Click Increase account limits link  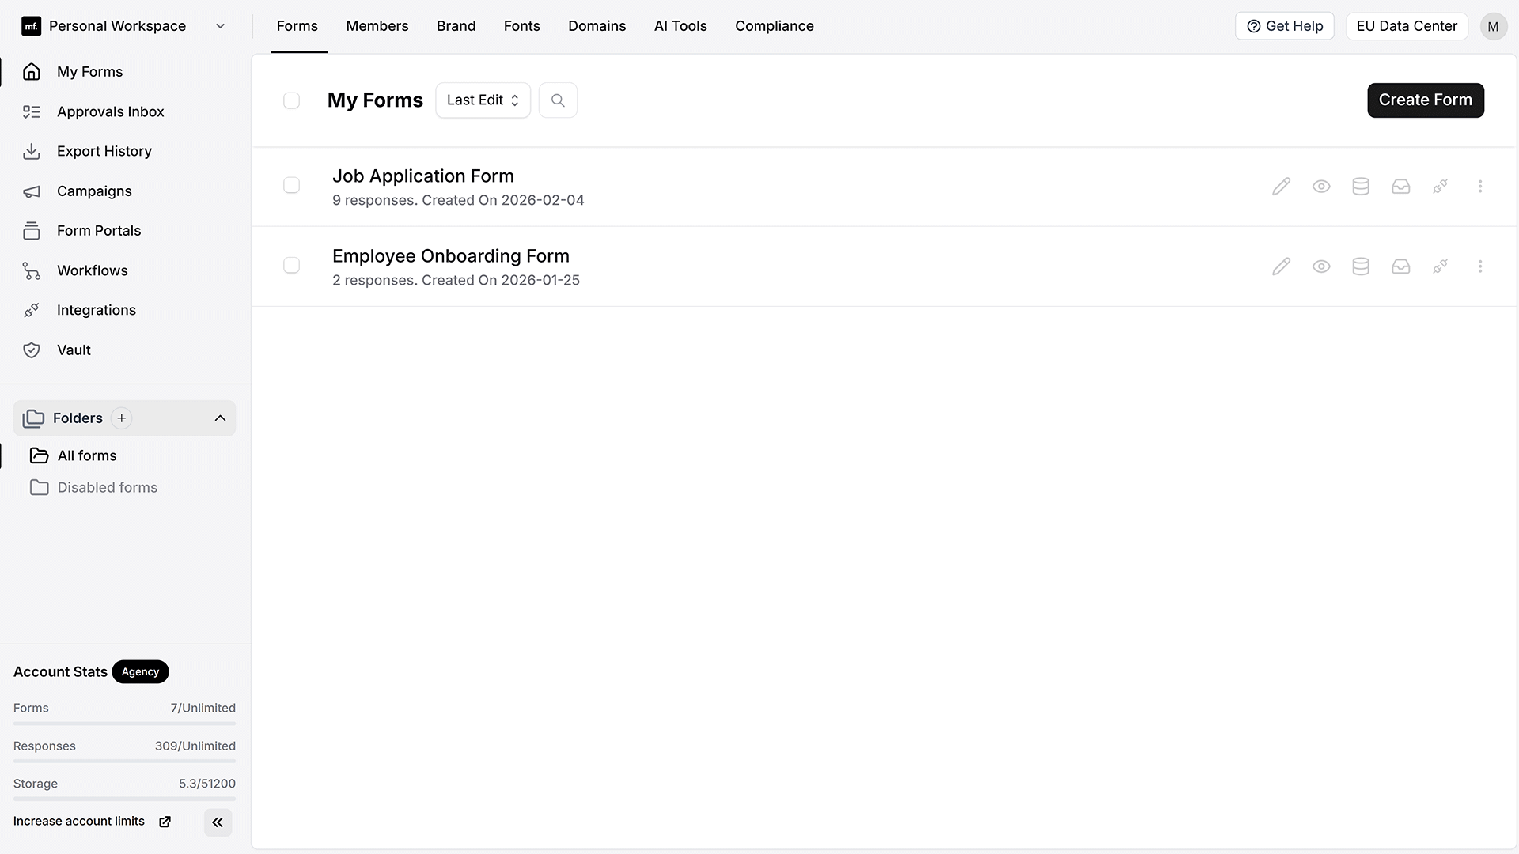pos(79,822)
